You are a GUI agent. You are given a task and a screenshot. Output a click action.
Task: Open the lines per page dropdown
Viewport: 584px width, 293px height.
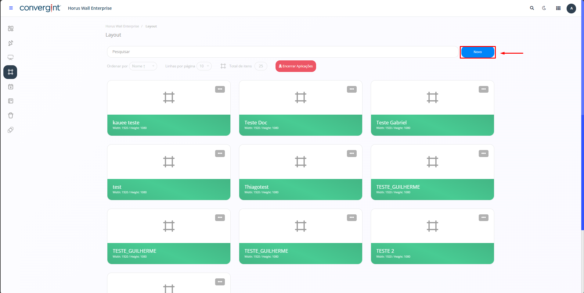pos(204,66)
